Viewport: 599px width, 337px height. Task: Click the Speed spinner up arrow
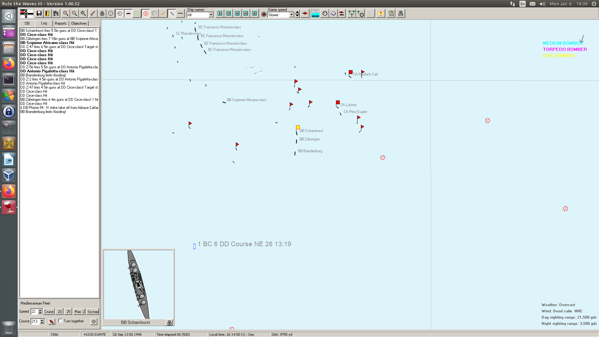pos(40,310)
